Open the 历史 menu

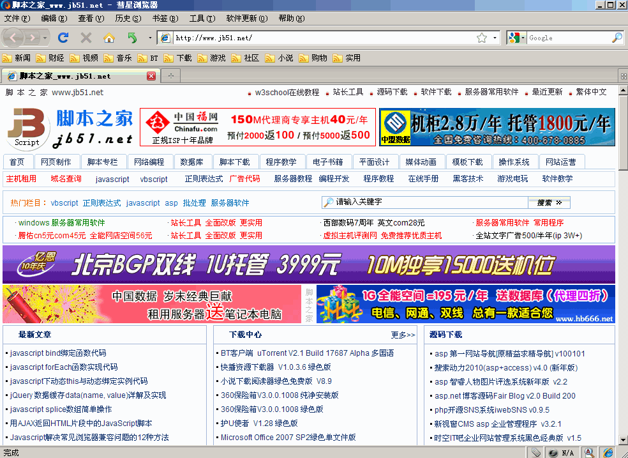(128, 19)
